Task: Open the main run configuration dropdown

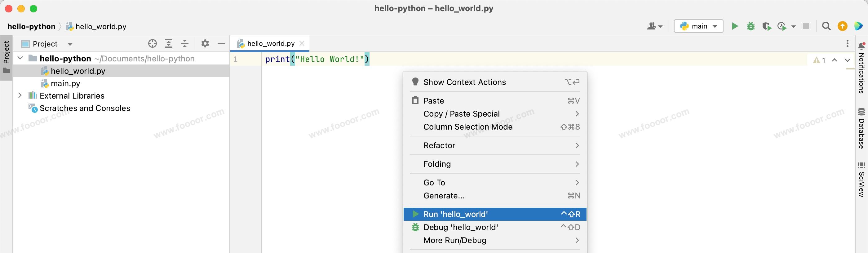Action: (698, 26)
